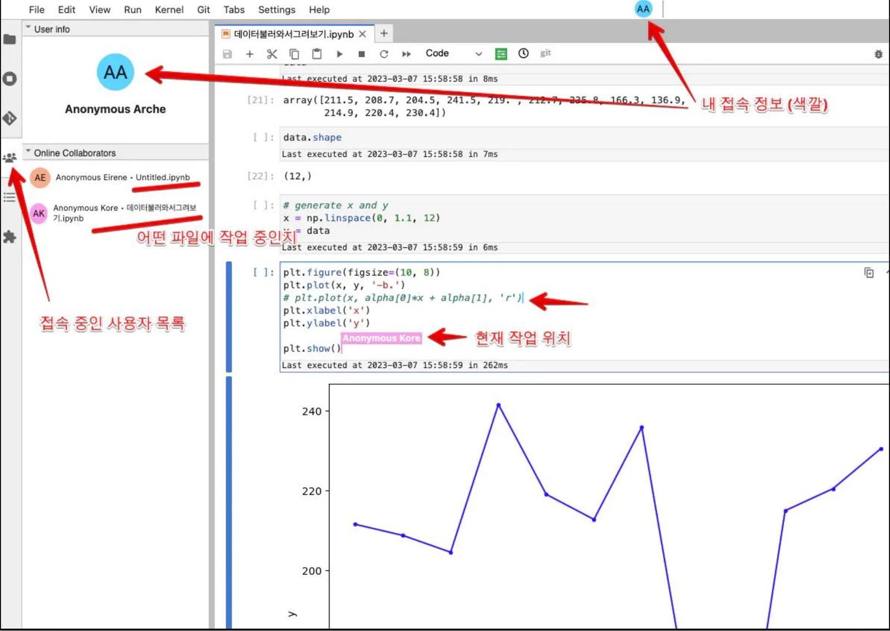
Task: Click the large AA user avatar
Action: point(115,72)
